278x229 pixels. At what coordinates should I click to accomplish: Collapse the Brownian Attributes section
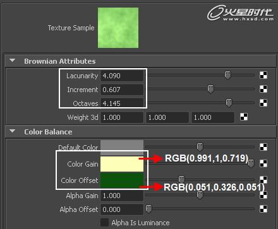[x=13, y=61]
